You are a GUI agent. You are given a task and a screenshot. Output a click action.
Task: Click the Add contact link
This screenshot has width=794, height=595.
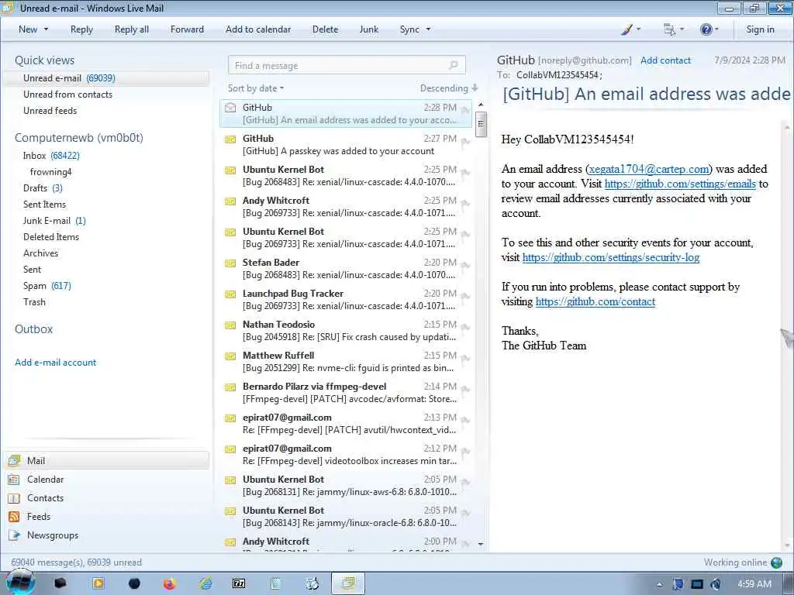pyautogui.click(x=665, y=60)
